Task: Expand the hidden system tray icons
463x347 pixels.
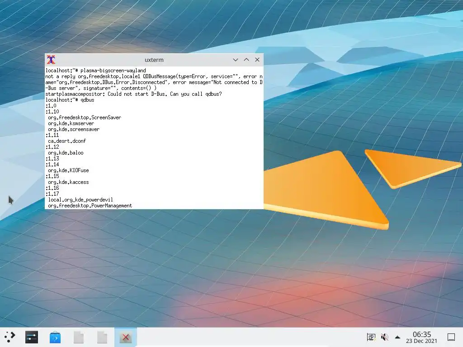Action: 398,337
